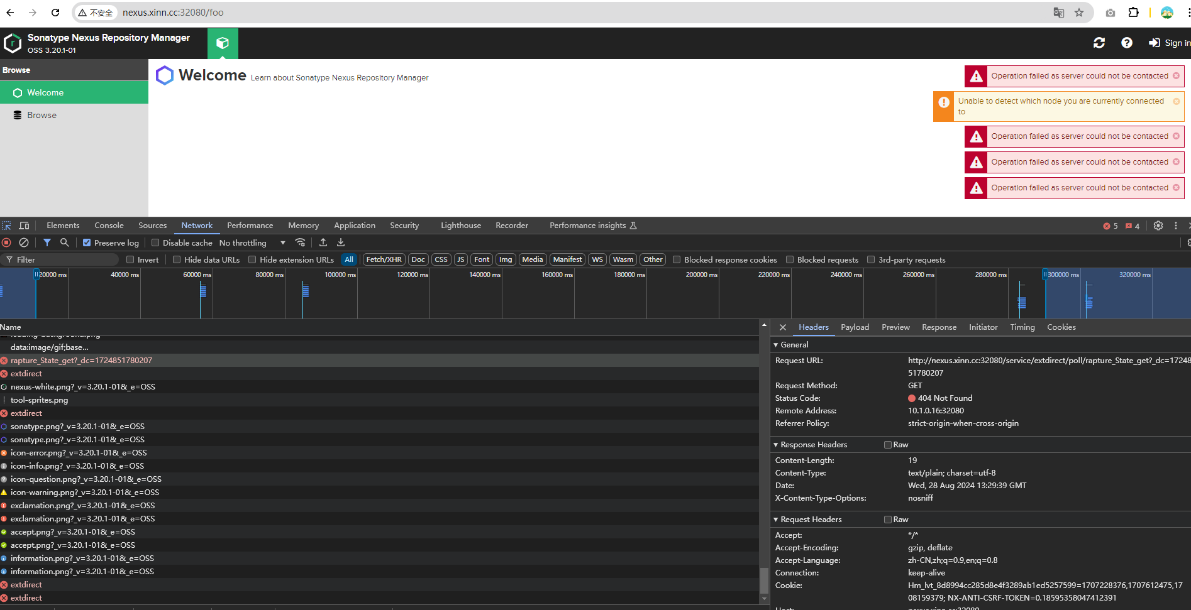Switch to the Elements panel
The image size is (1191, 610).
(x=63, y=226)
